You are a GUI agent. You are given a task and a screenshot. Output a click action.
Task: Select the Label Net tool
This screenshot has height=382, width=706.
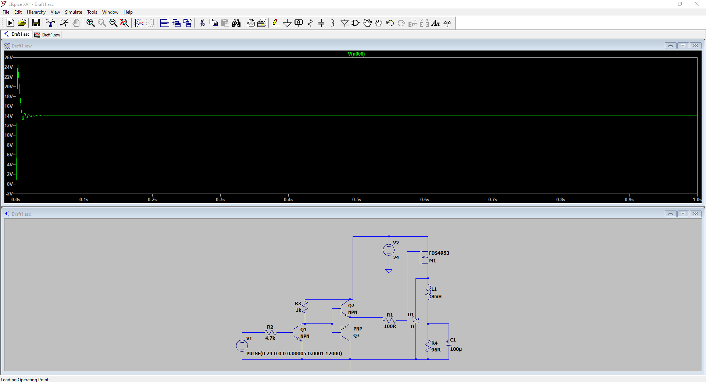pyautogui.click(x=299, y=23)
